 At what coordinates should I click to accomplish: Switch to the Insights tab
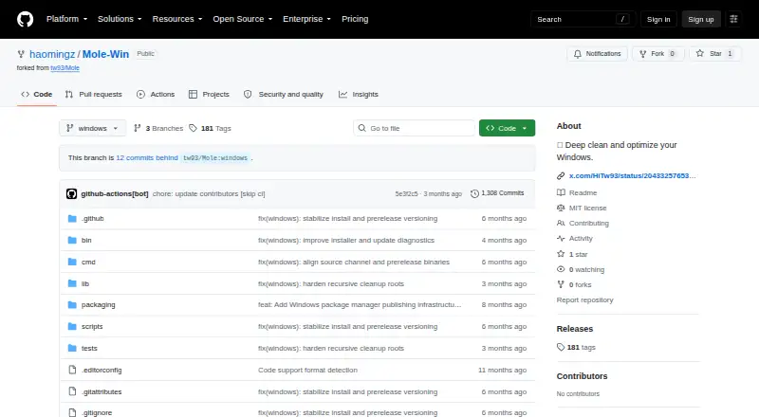click(359, 95)
